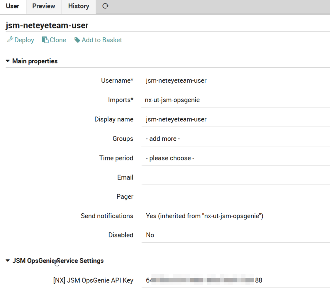Image resolution: width=330 pixels, height=294 pixels.
Task: Click the Add to Basket tag icon
Action: pos(77,40)
